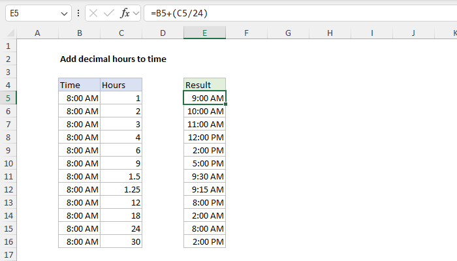457x261 pixels.
Task: Expand the Name Box dropdown arrow
Action: coord(64,14)
